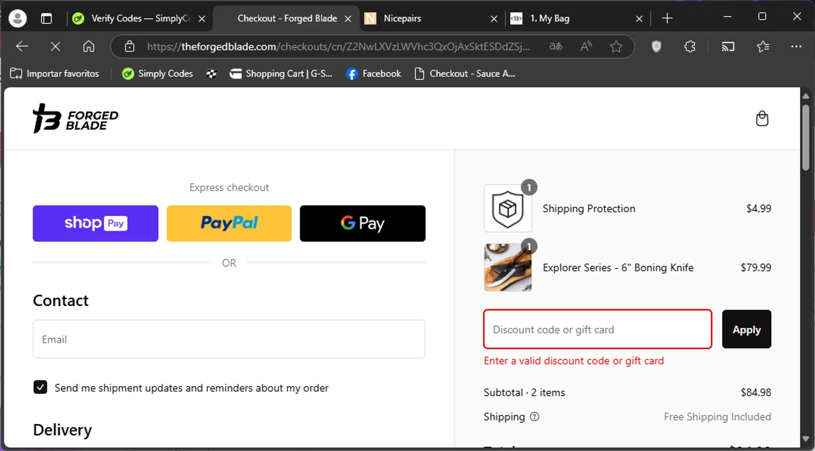Open the unnamed dotted-icon bookmark
This screenshot has width=815, height=451.
tap(211, 74)
